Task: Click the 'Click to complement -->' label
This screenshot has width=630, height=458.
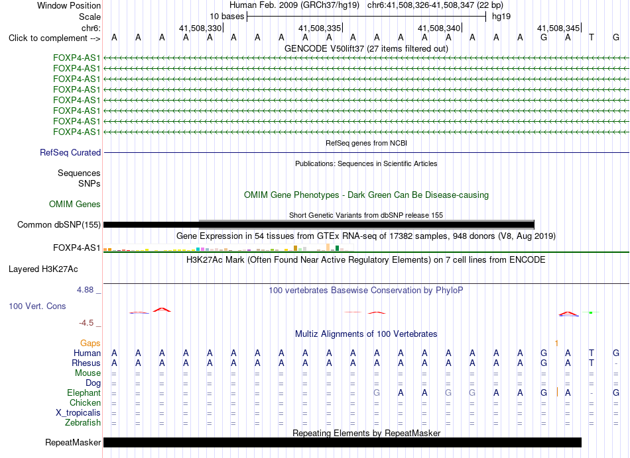Action: [x=54, y=38]
